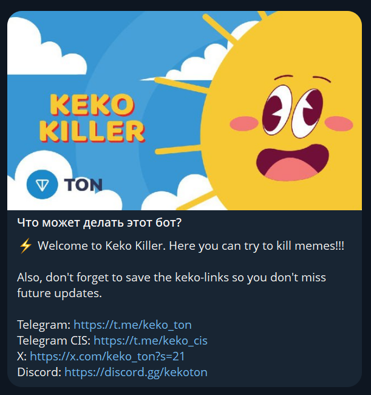Click the sun's left pink cheek
The width and height of the screenshot is (371, 395).
(x=246, y=123)
